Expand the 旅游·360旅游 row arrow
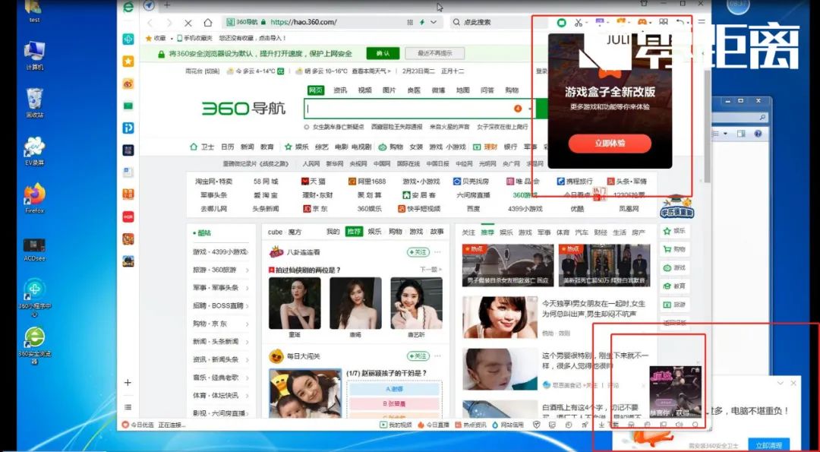The image size is (820, 452). point(247,270)
